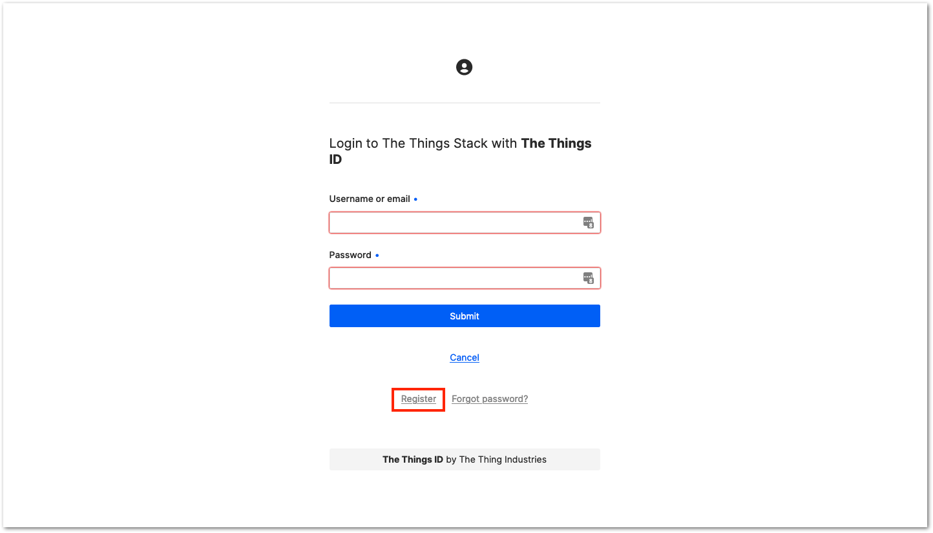The height and width of the screenshot is (533, 933).
Task: Click the user account avatar icon
Action: tap(464, 67)
